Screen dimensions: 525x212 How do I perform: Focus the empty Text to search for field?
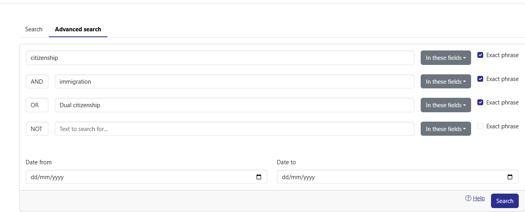tap(234, 129)
